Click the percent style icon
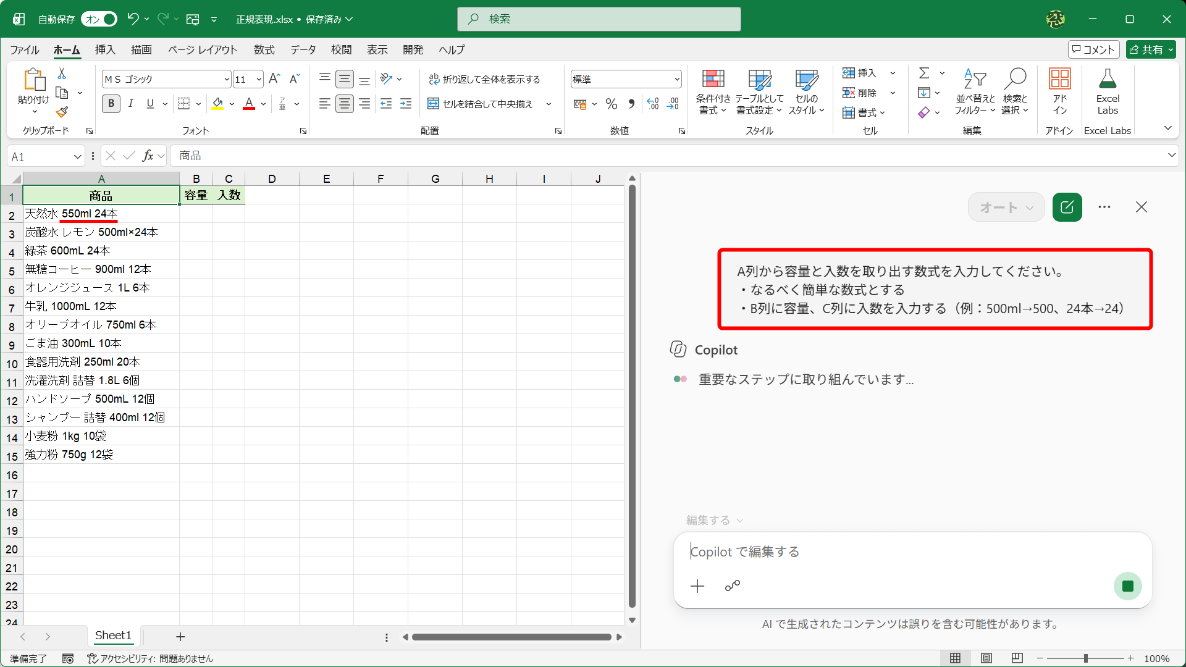 coord(612,104)
